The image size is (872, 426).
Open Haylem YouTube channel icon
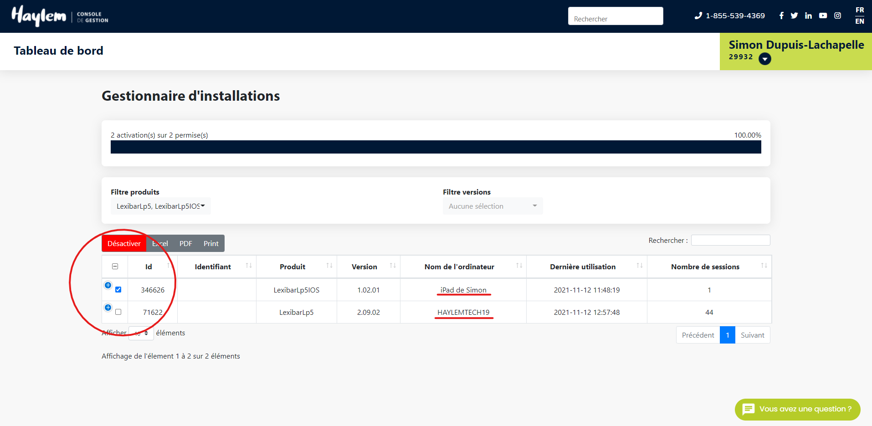[823, 15]
